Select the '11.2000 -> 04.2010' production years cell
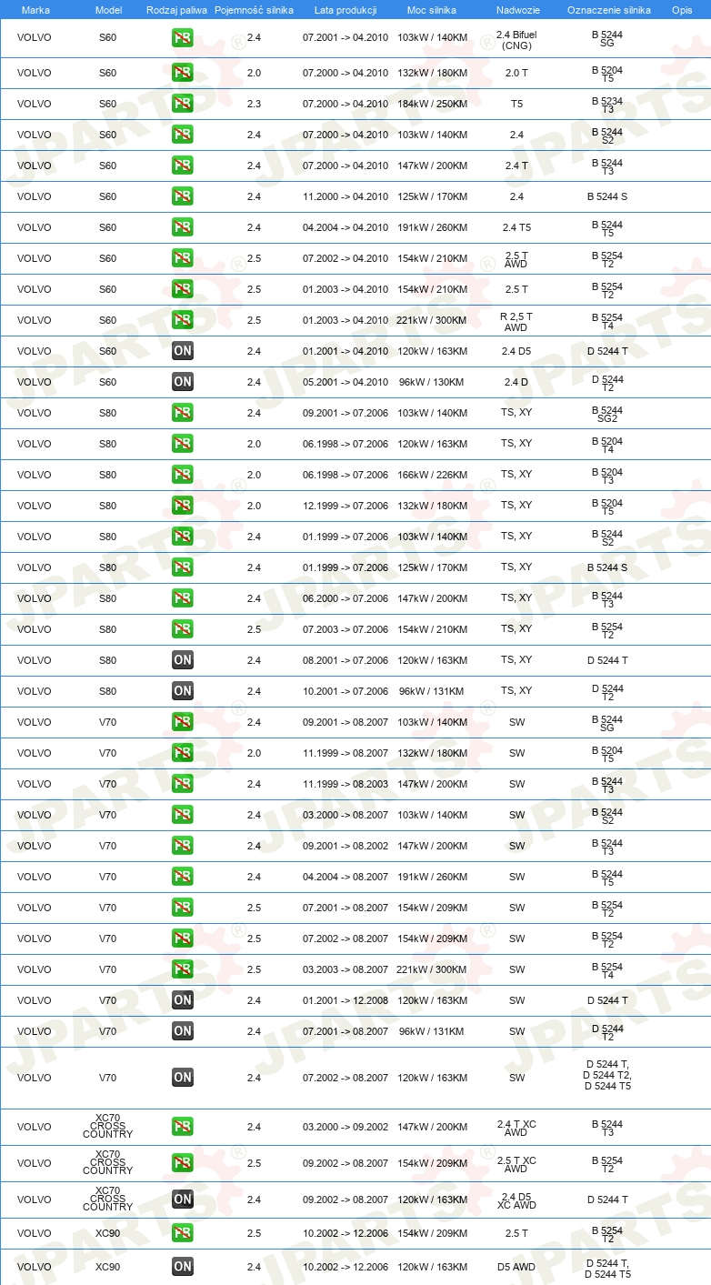The width and height of the screenshot is (711, 1285). point(345,196)
